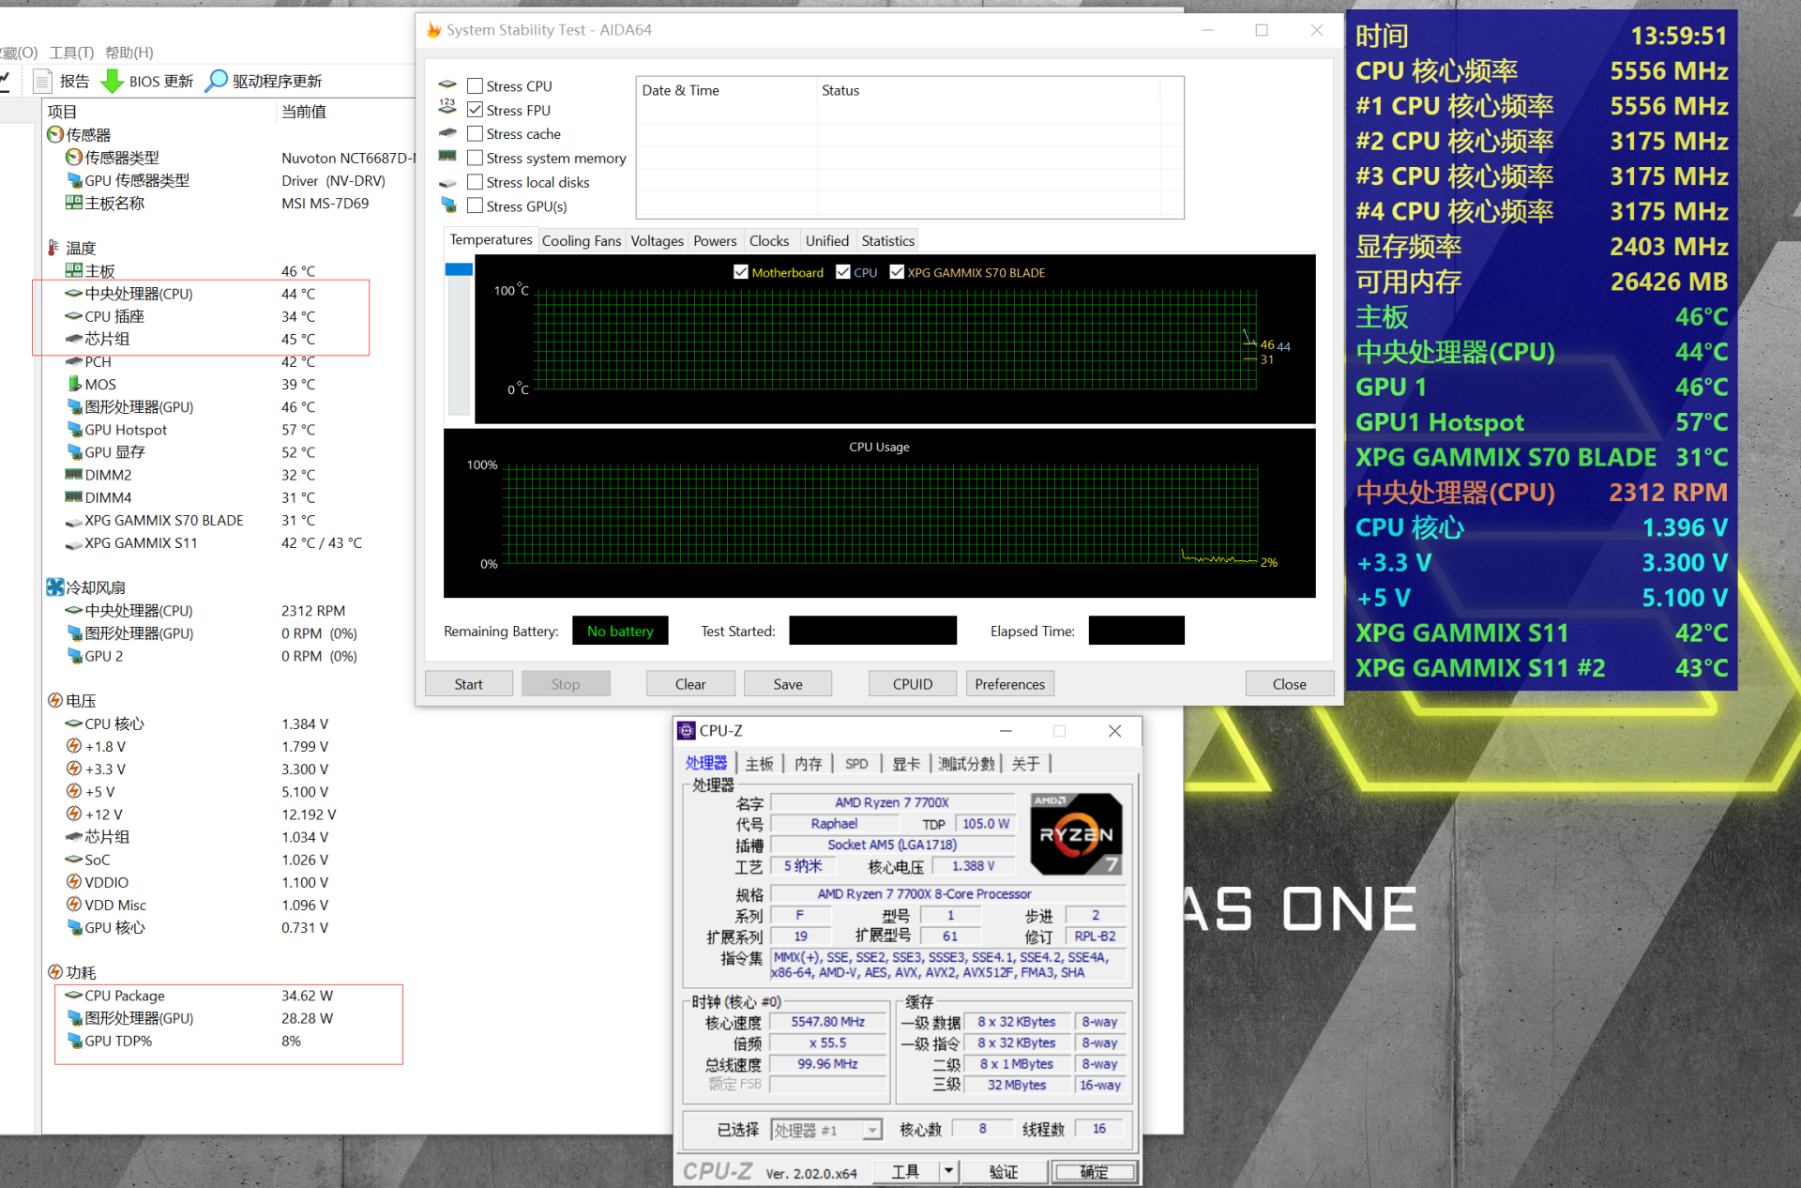
Task: Click the Cooling fan section icon
Action: point(55,588)
